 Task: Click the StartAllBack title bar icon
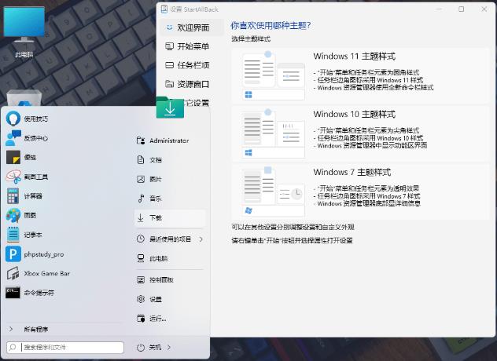(164, 9)
